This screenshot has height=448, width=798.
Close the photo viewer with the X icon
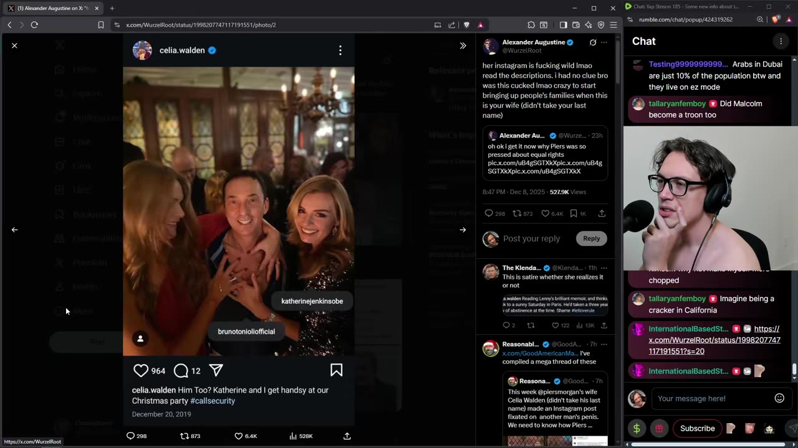tap(14, 45)
